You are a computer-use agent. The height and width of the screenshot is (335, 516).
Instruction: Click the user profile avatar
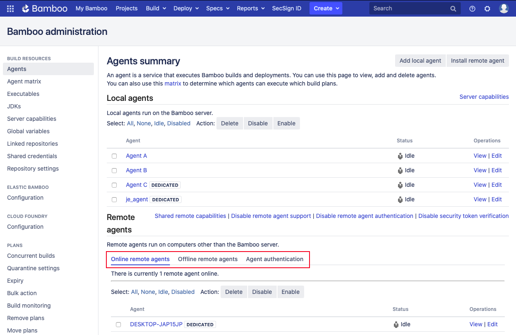[504, 8]
